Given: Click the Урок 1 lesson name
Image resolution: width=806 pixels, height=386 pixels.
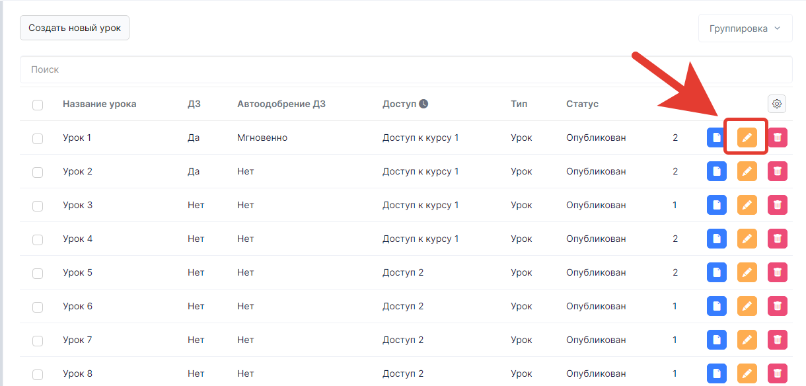Looking at the screenshot, I should (77, 137).
